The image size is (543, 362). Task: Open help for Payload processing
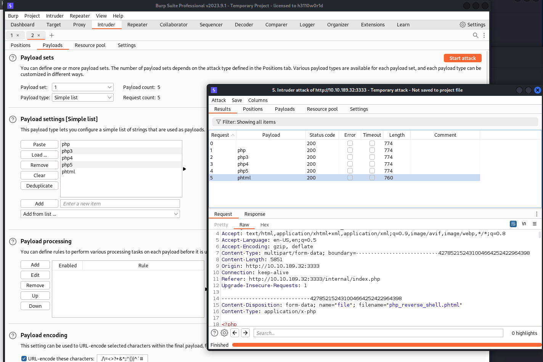[x=13, y=241]
